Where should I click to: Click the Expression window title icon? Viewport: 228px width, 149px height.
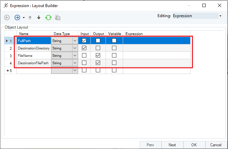[x=6, y=5]
